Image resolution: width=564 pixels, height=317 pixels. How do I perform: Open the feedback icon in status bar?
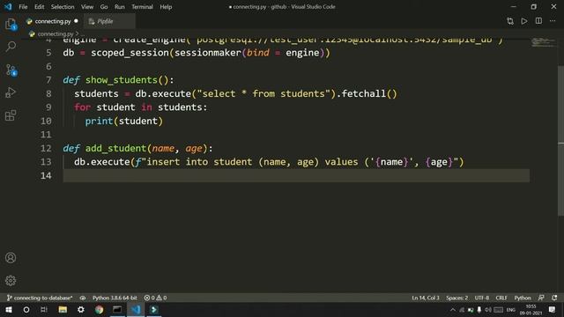[541, 298]
